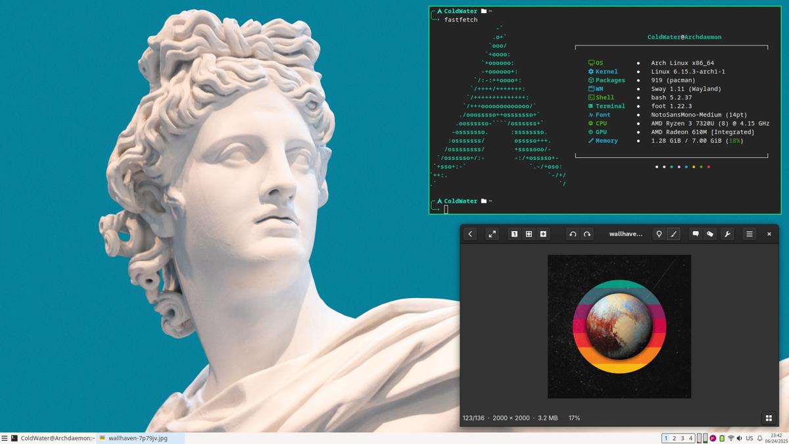
Task: Open the tags editor icon
Action: [709, 234]
